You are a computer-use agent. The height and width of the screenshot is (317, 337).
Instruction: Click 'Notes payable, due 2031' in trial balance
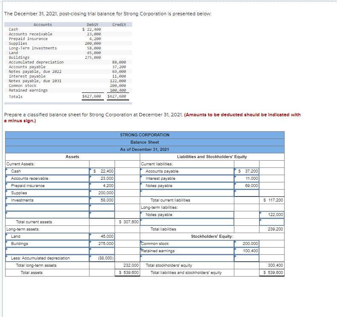[35, 81]
